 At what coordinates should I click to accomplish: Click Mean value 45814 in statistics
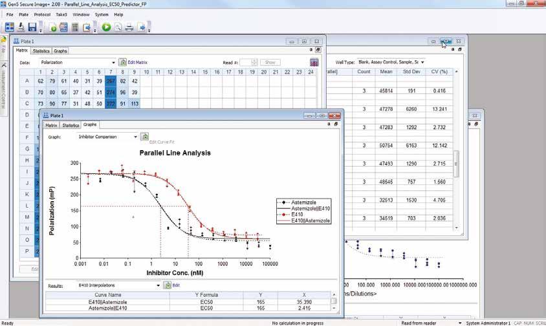pos(386,91)
